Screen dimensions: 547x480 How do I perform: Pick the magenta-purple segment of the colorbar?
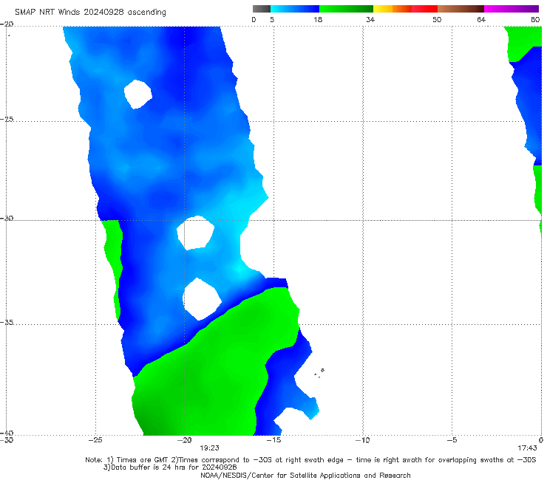tap(512, 9)
